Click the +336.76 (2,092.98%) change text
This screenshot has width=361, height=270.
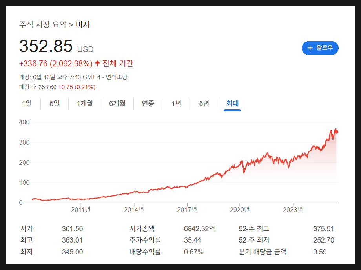point(56,64)
